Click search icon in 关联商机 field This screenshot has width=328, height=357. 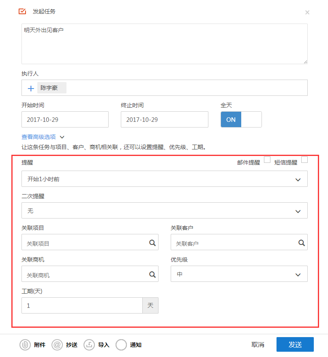click(x=152, y=275)
